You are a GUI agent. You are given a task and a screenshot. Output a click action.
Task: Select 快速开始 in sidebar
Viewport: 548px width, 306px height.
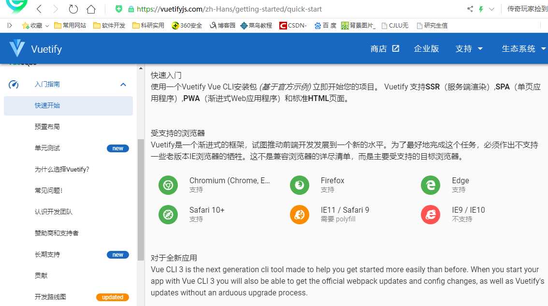[x=68, y=105]
